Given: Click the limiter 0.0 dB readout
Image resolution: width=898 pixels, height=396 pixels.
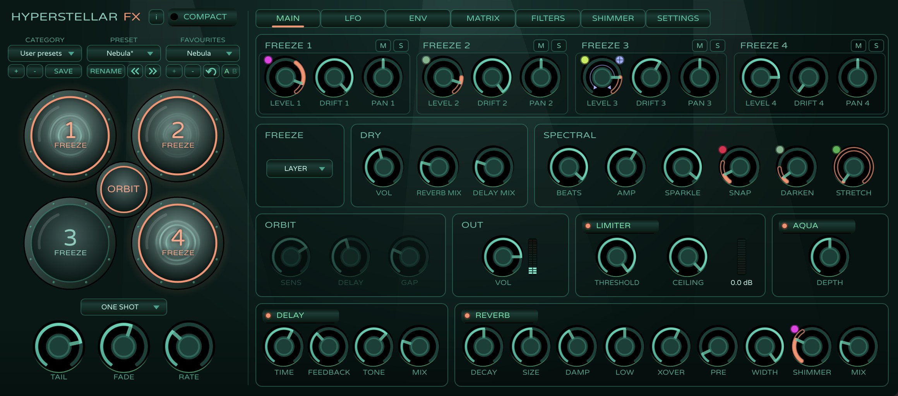Looking at the screenshot, I should tap(741, 283).
